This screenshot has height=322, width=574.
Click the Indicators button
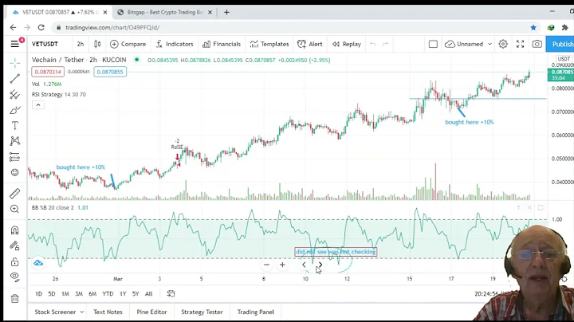175,45
